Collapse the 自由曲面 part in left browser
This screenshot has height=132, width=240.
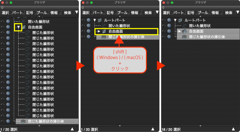(19, 27)
